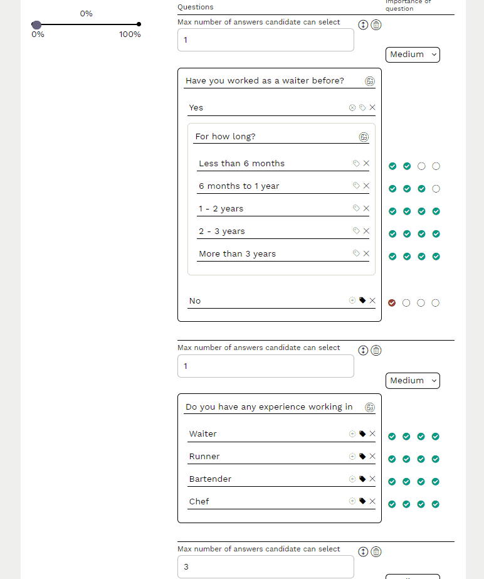Delete the first question with trash icon
Image resolution: width=484 pixels, height=579 pixels.
click(x=376, y=25)
